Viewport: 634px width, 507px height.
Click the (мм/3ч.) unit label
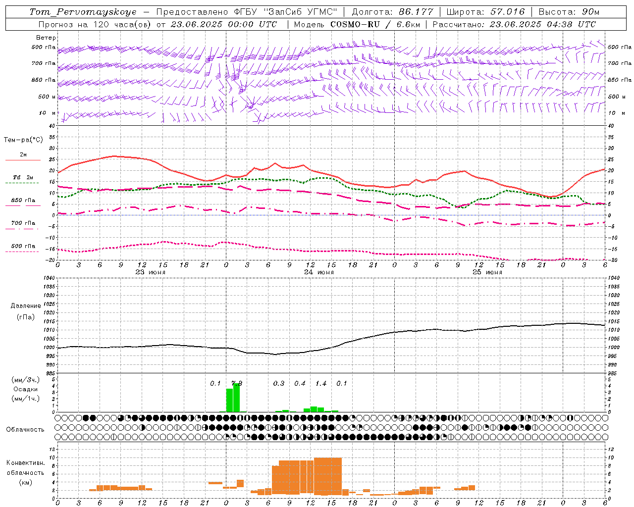pyautogui.click(x=25, y=380)
